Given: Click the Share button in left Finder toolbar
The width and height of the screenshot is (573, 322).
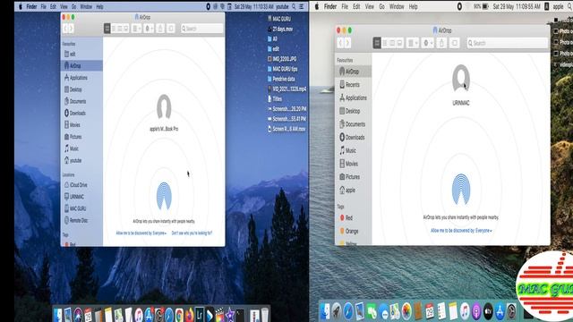Looking at the screenshot, I should 160,29.
